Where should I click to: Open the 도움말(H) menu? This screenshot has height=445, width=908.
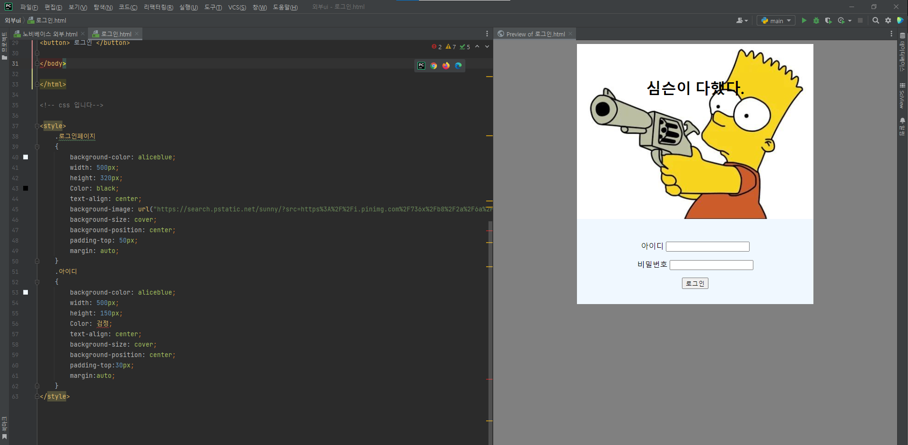point(285,7)
